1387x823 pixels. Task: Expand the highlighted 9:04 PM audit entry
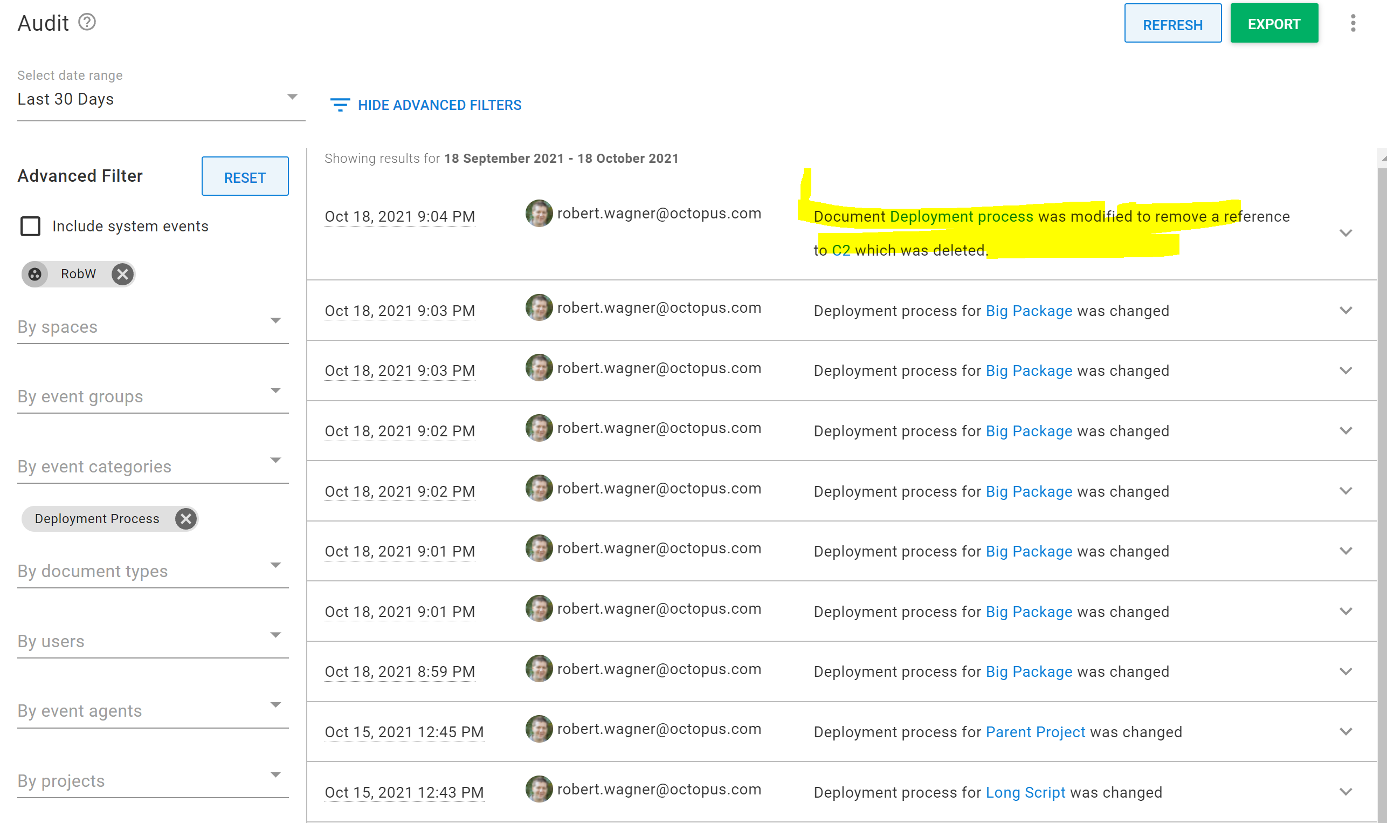point(1345,233)
